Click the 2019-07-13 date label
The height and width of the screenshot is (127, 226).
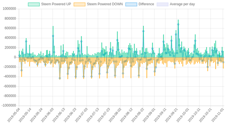(93, 115)
